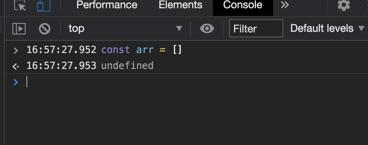Click the undefined result output
Screen dimensions: 368x145
click(127, 65)
